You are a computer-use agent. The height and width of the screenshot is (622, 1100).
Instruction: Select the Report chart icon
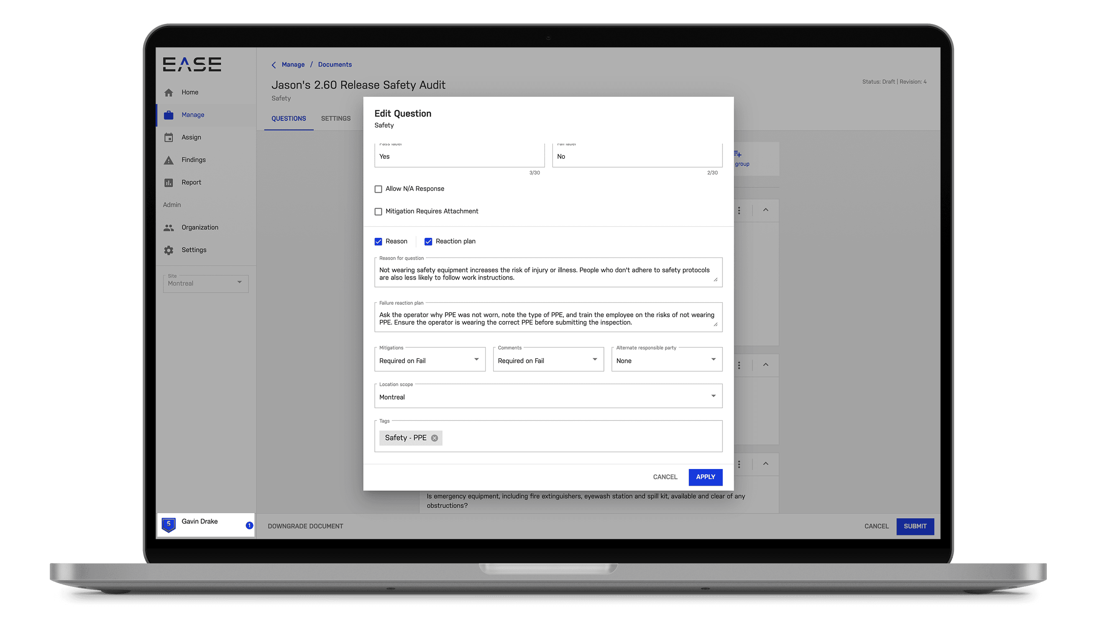point(169,182)
